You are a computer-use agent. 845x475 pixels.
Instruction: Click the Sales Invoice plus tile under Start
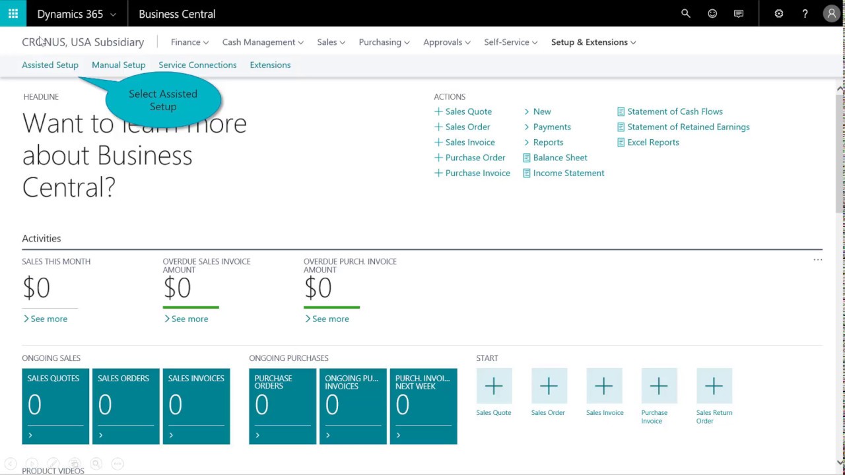604,386
